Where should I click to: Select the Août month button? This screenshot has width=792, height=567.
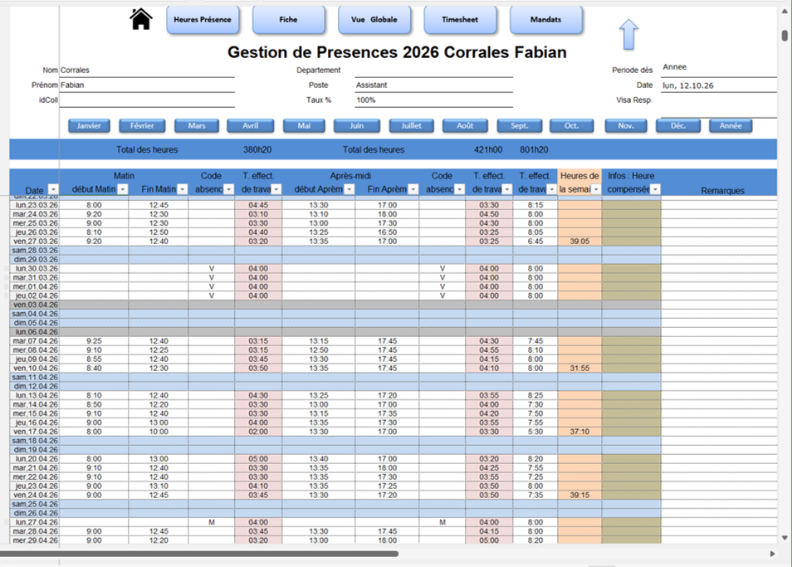[x=465, y=125]
